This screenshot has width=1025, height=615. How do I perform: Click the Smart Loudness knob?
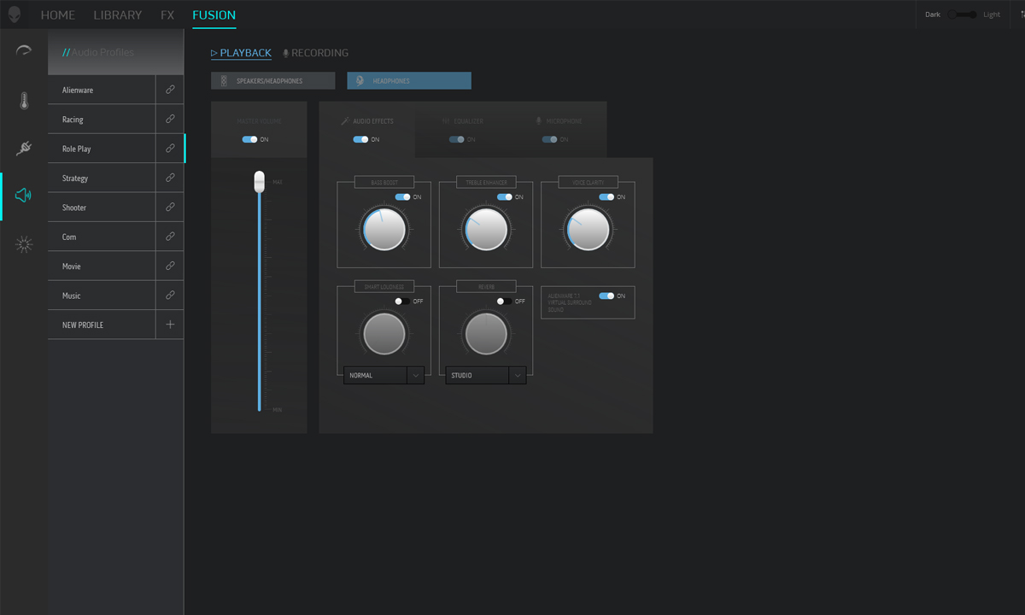pos(384,333)
